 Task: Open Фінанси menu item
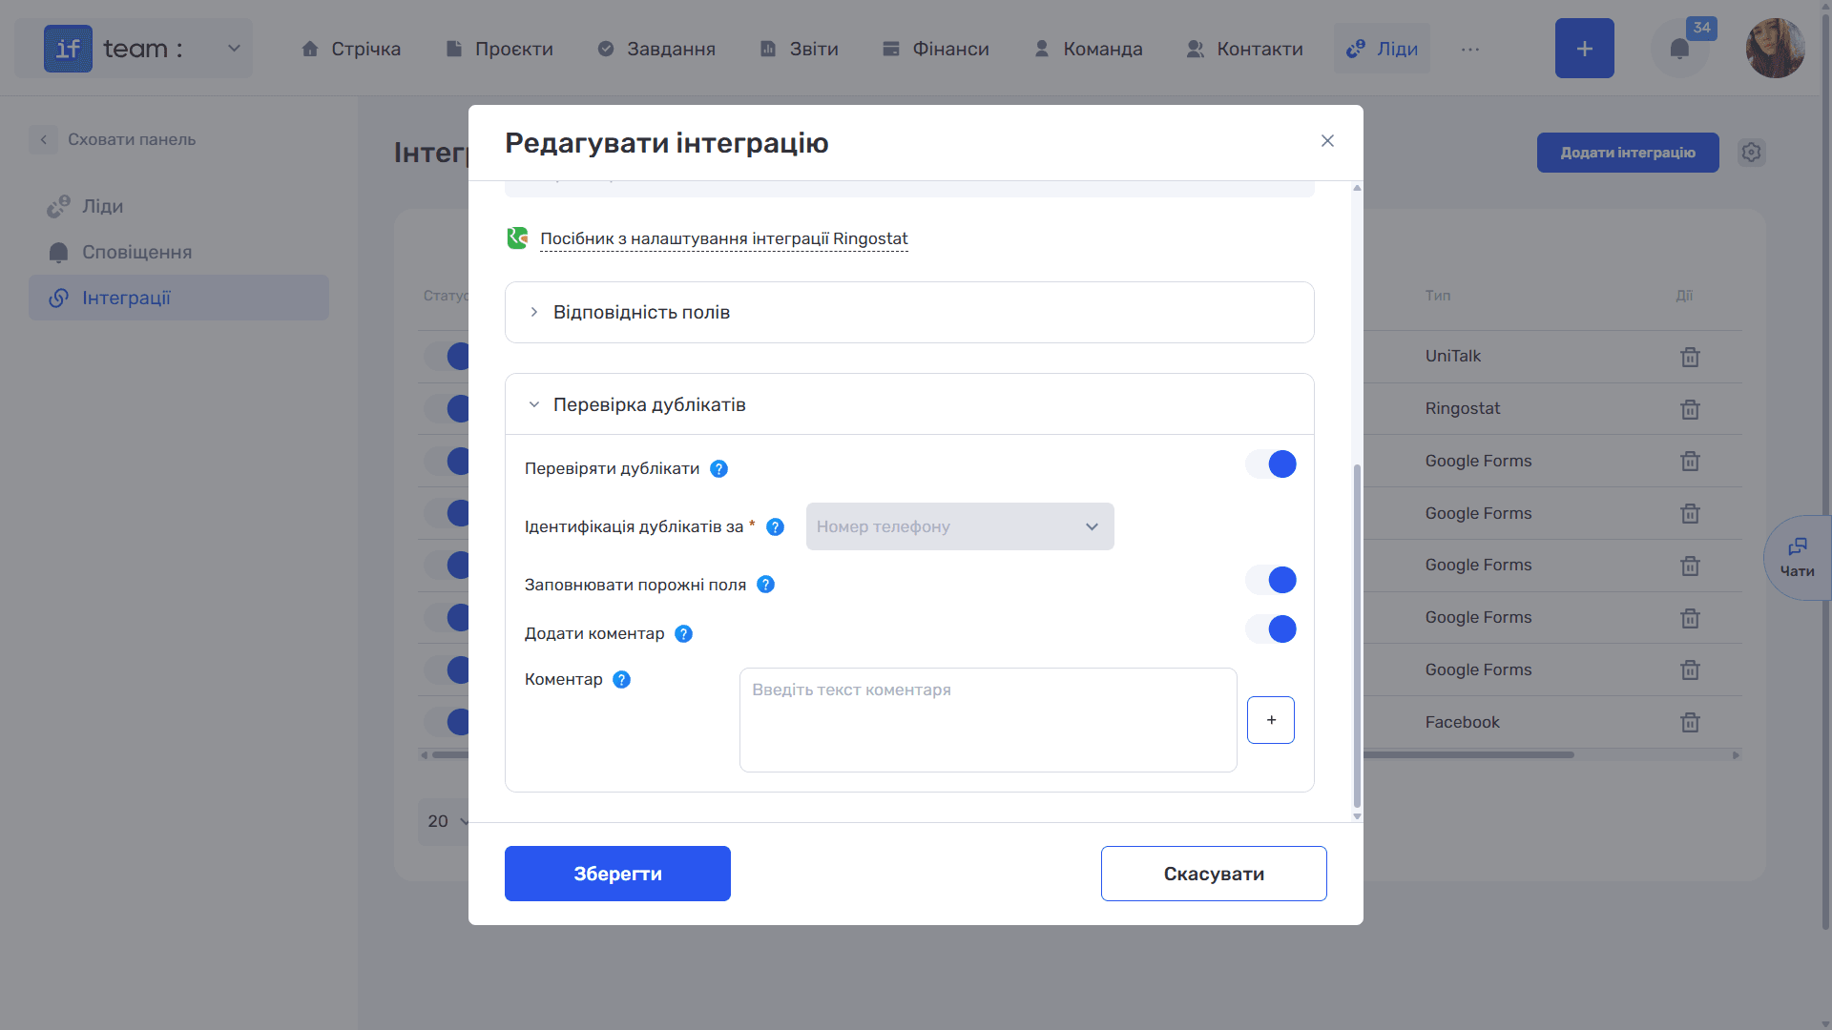pos(935,49)
